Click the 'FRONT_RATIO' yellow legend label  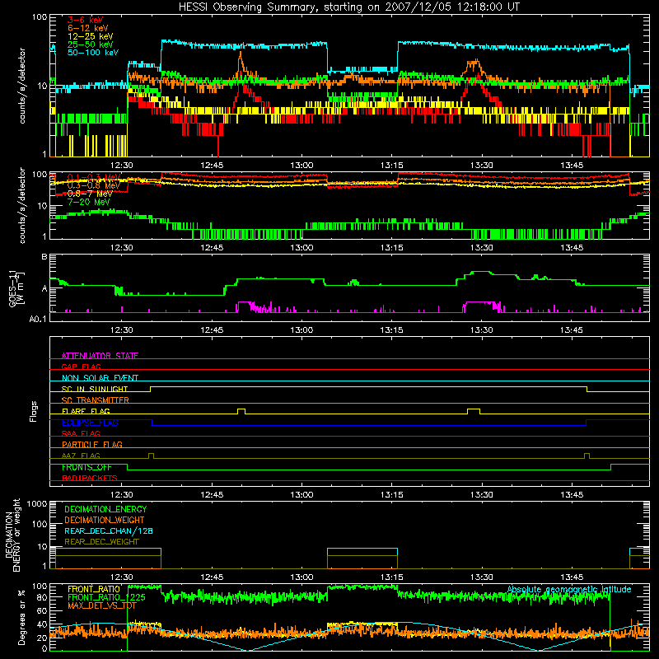(x=94, y=589)
